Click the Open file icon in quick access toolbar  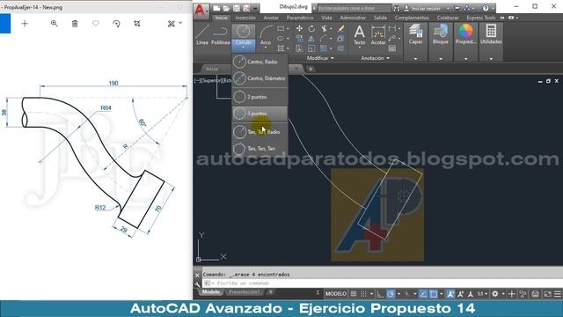point(226,8)
